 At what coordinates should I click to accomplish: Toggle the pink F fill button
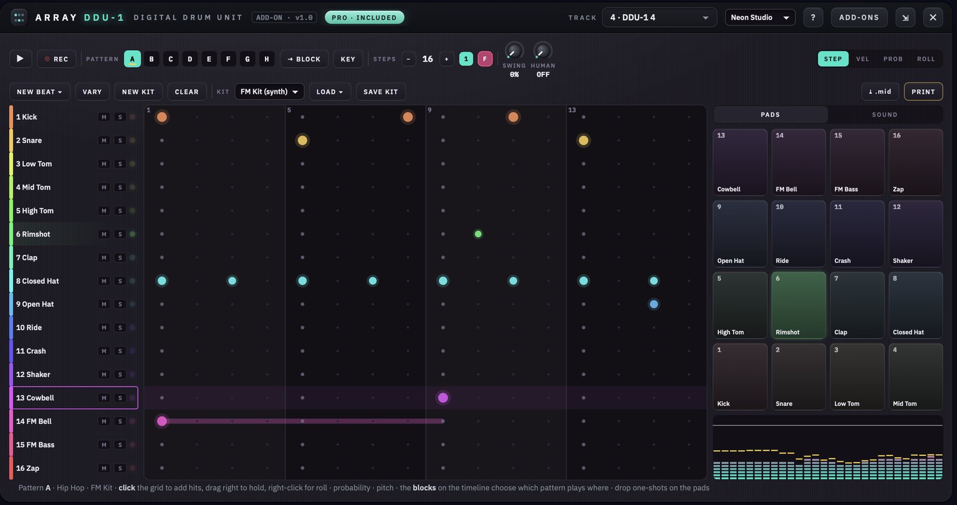(x=485, y=59)
